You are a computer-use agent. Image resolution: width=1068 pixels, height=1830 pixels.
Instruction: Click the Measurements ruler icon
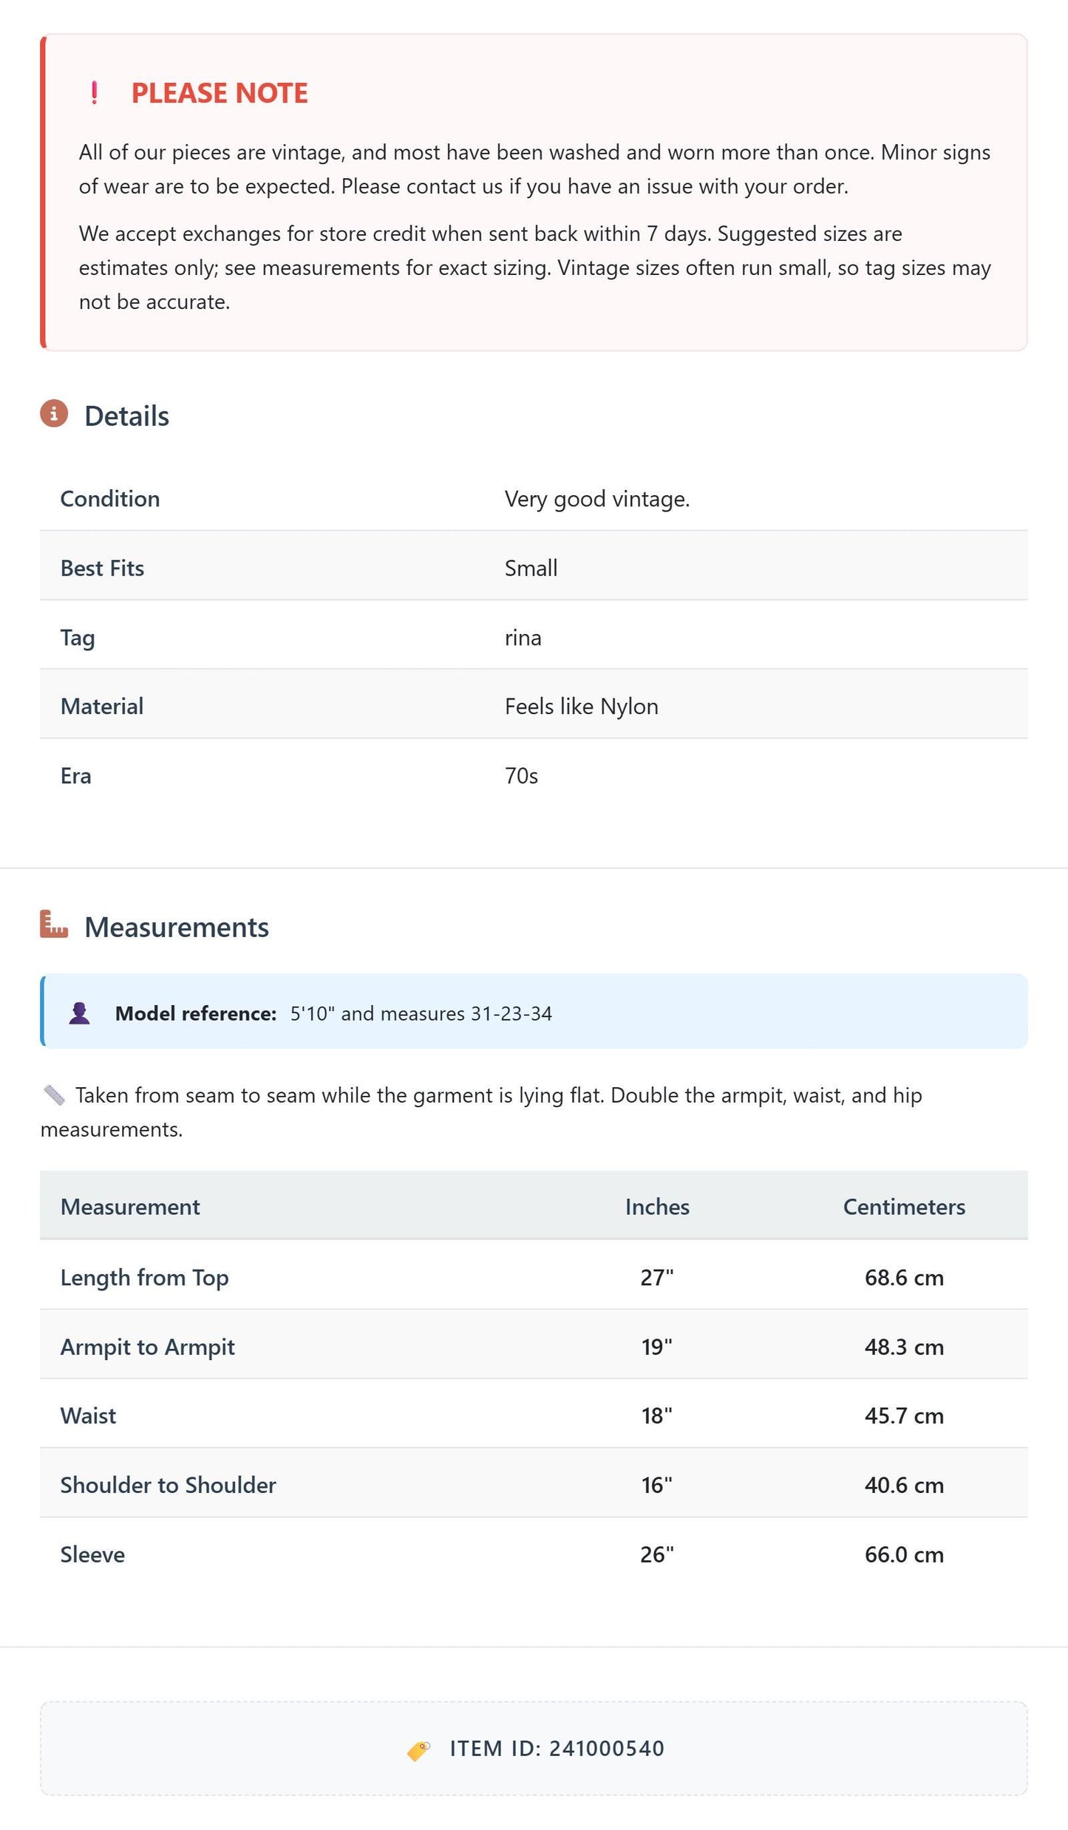coord(54,924)
